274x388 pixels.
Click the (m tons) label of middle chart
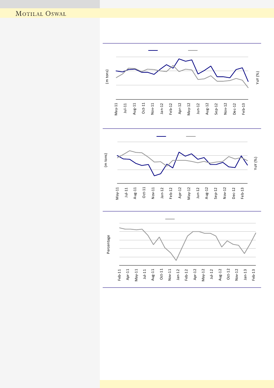tap(106, 160)
